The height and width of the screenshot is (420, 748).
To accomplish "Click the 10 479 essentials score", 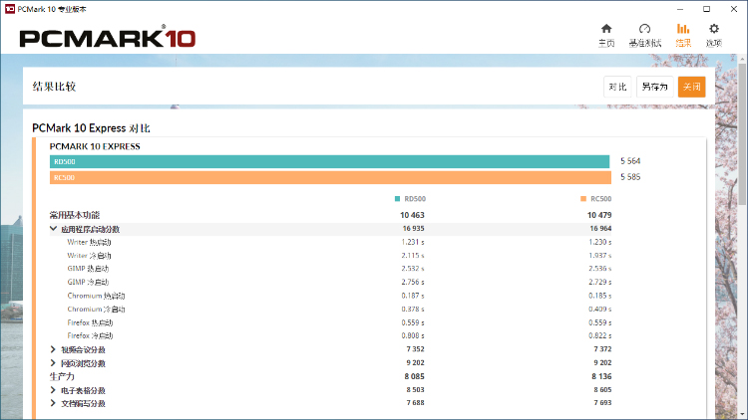I will pos(599,215).
